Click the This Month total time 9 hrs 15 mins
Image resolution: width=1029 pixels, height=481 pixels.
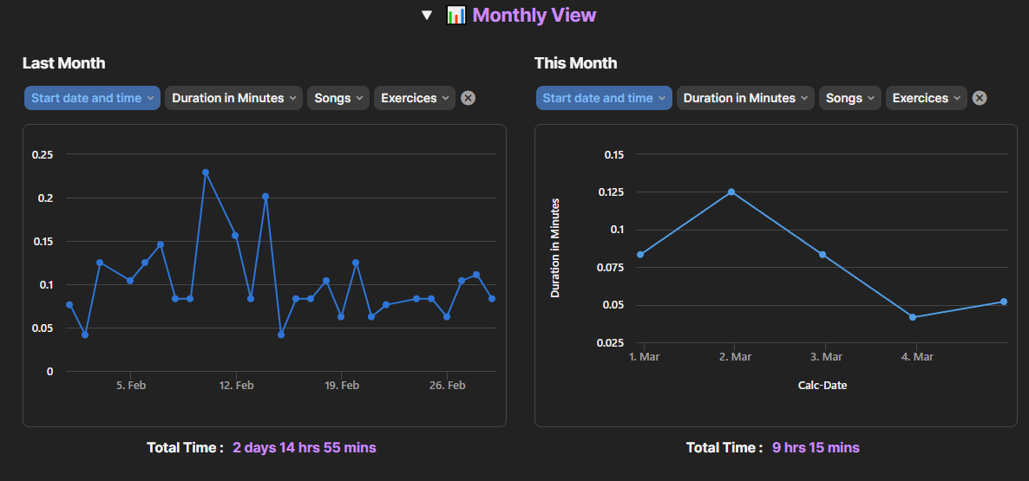point(816,448)
